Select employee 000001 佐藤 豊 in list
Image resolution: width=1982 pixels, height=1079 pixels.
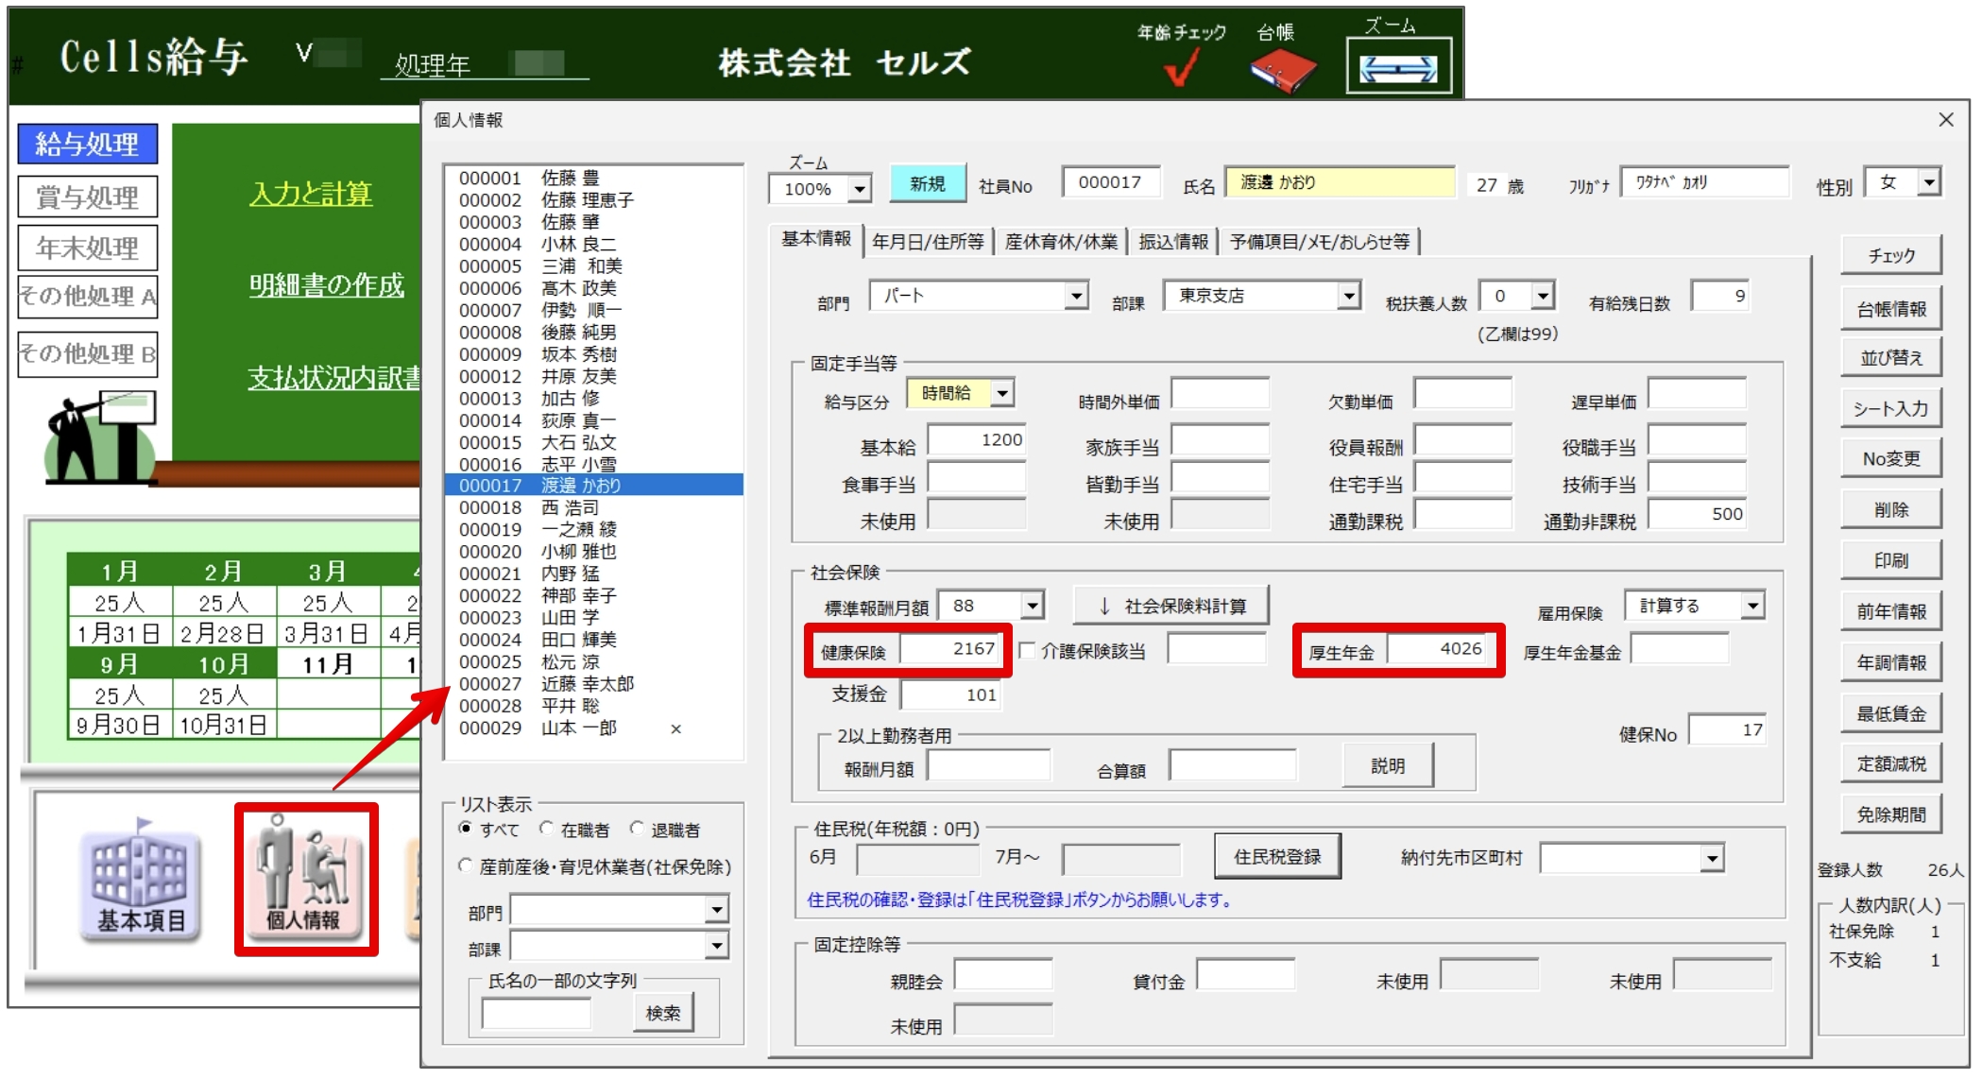[593, 178]
